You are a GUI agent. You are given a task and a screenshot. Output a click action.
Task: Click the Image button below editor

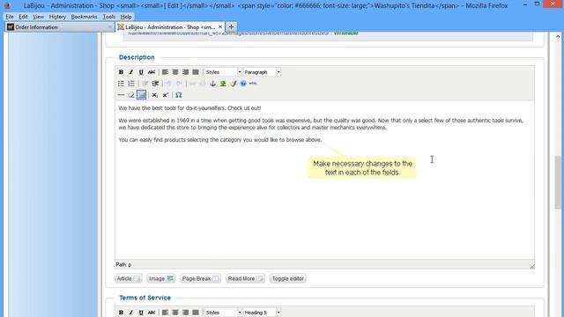[160, 278]
